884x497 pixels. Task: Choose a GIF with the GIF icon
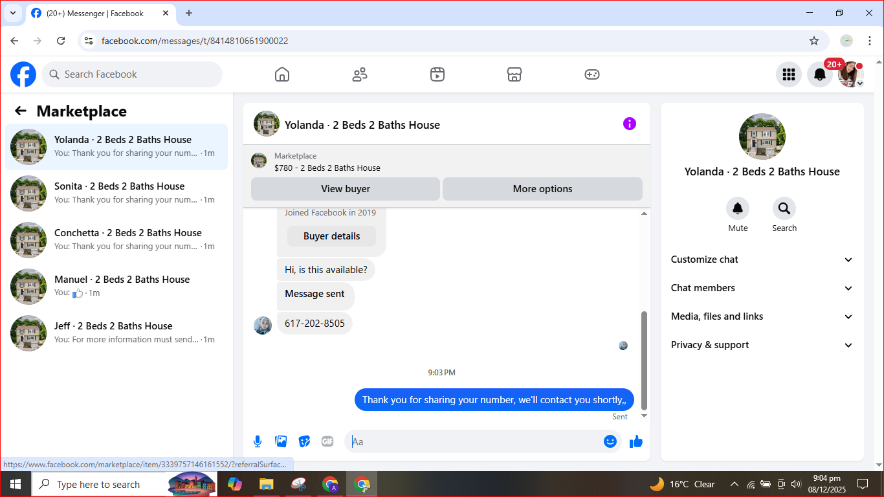pos(327,441)
